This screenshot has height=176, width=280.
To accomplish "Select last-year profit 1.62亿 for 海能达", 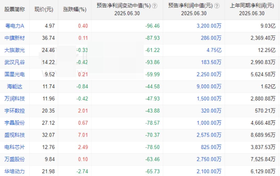I will (268, 87).
